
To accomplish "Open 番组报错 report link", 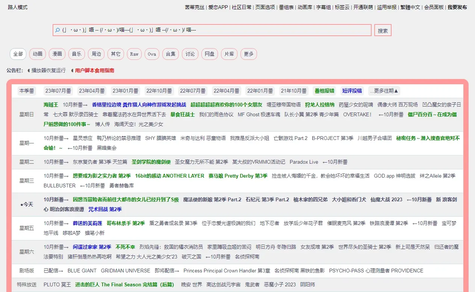I will pos(324,91).
